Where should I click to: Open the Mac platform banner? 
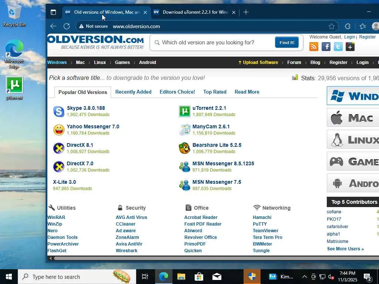[353, 118]
